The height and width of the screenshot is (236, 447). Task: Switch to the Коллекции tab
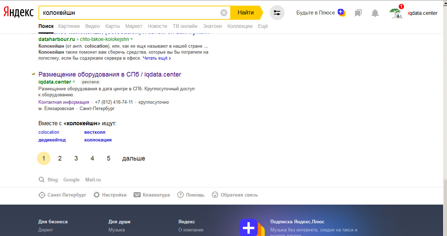(x=240, y=26)
